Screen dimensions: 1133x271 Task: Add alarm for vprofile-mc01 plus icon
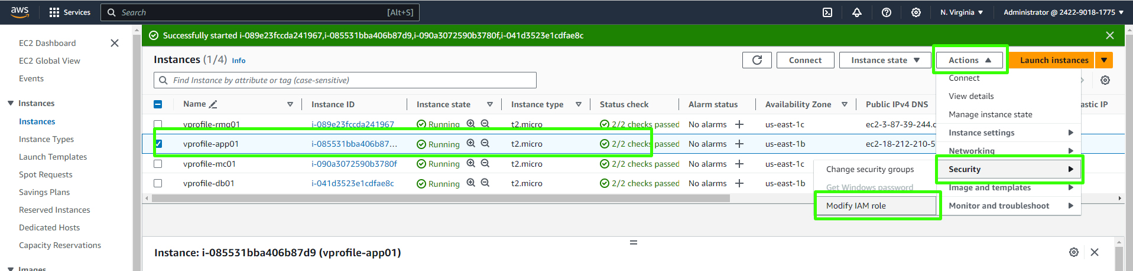739,164
